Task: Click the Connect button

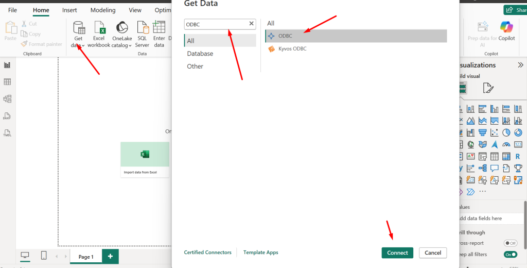Action: coord(397,253)
